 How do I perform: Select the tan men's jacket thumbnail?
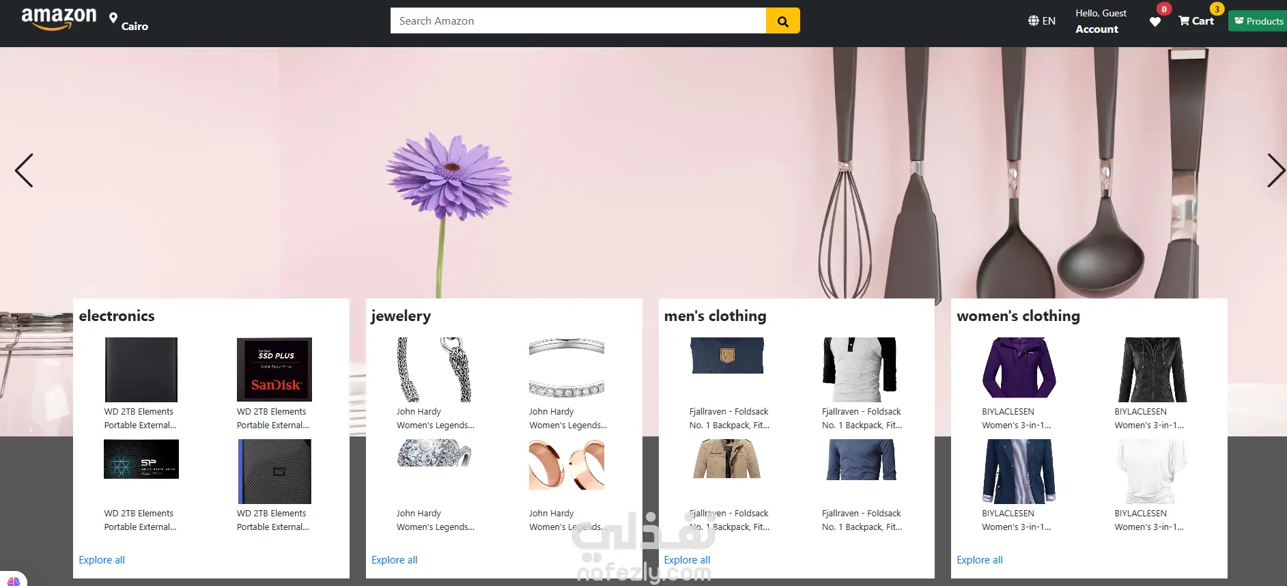[x=727, y=458]
